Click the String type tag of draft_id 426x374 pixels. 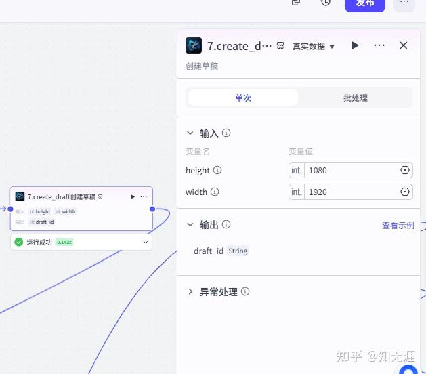coord(238,251)
